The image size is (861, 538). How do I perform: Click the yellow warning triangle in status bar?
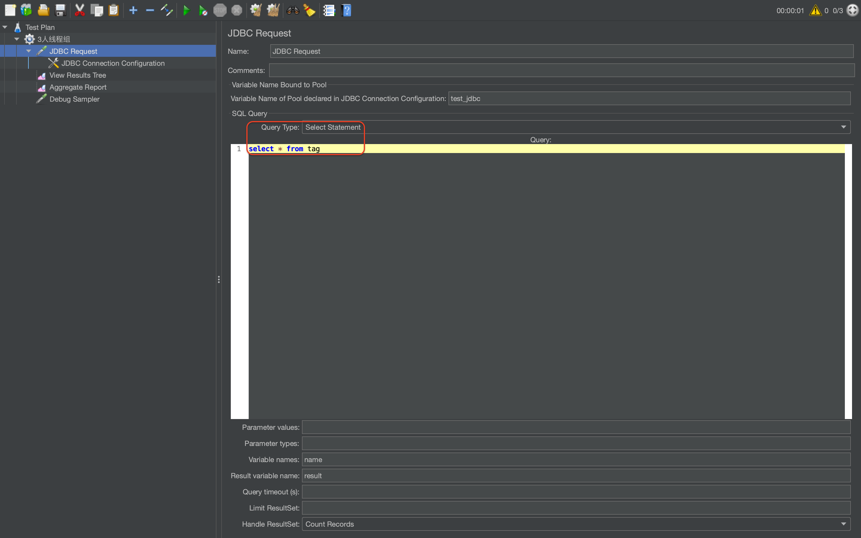tap(815, 10)
